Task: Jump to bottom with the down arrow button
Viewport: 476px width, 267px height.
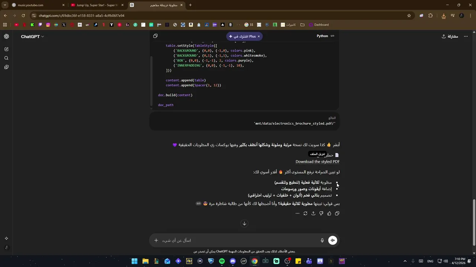Action: [244, 223]
